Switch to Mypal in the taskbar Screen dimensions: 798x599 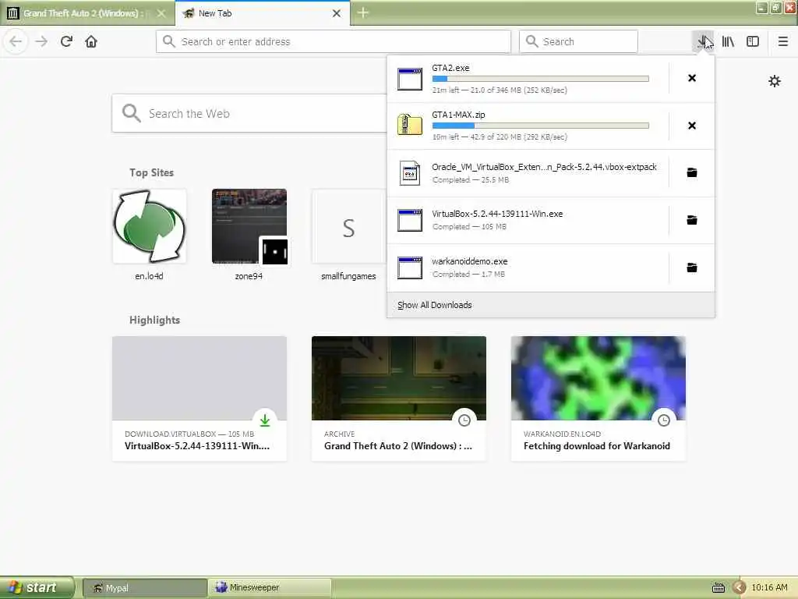pyautogui.click(x=144, y=588)
